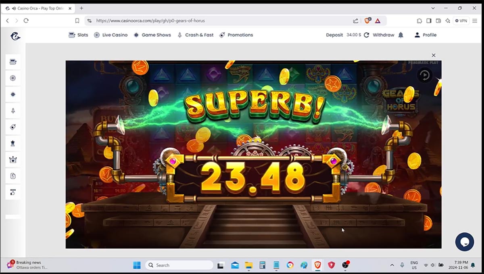
Task: Close the game with the X button
Action: [434, 55]
